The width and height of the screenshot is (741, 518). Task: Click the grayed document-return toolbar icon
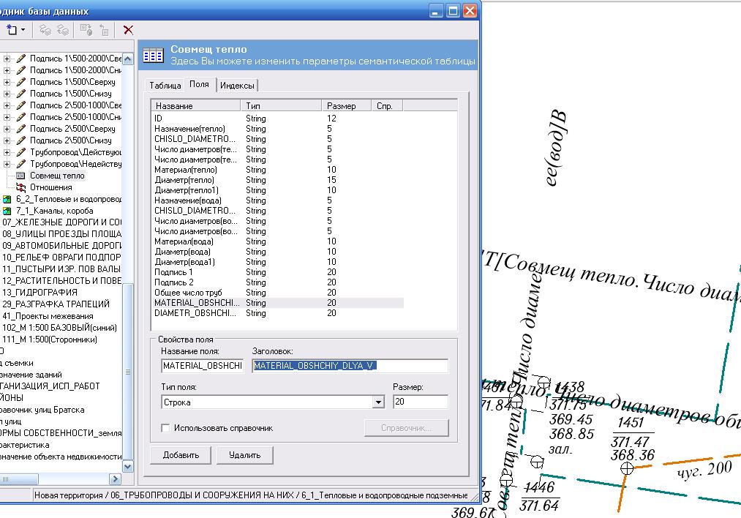104,30
